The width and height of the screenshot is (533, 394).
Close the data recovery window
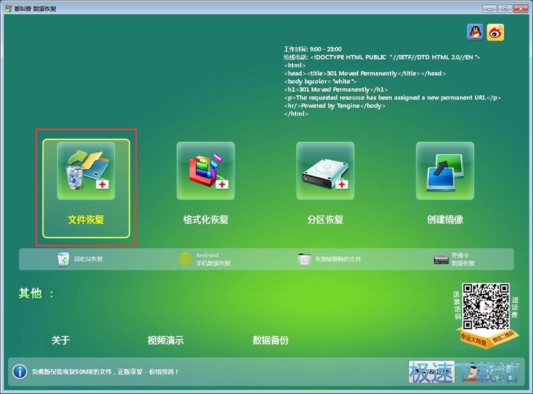point(521,9)
